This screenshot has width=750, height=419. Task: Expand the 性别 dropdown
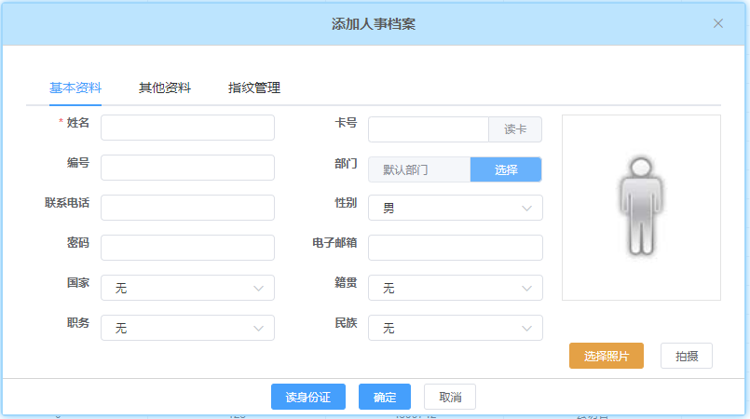tap(456, 208)
